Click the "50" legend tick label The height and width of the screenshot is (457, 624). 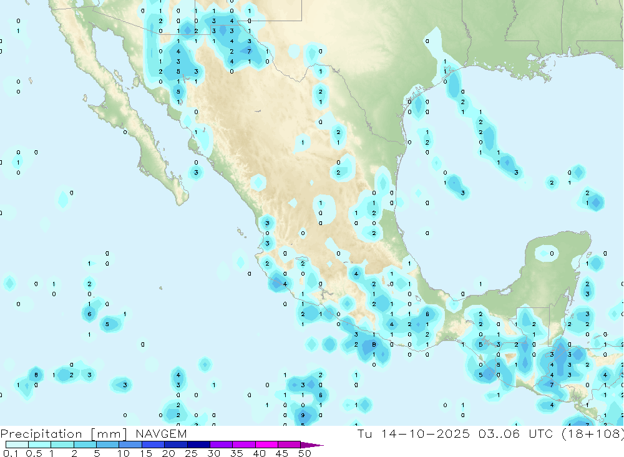tap(305, 453)
